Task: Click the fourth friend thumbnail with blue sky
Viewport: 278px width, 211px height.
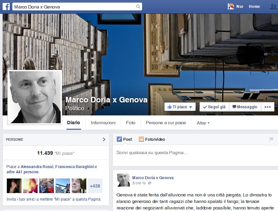Action: [x=63, y=186]
